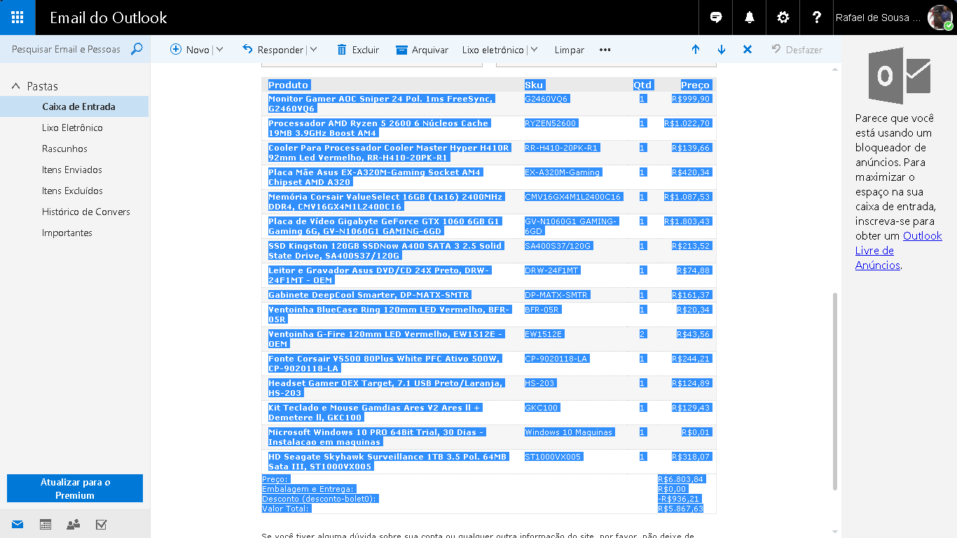Click the quantity 2 for Ventoinha G-Fire

642,334
